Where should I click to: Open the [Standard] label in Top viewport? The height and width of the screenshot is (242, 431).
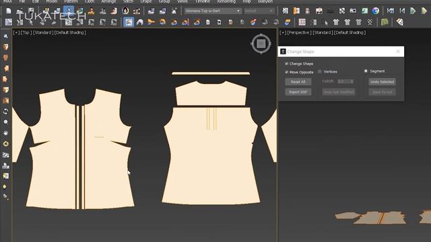[x=42, y=32]
